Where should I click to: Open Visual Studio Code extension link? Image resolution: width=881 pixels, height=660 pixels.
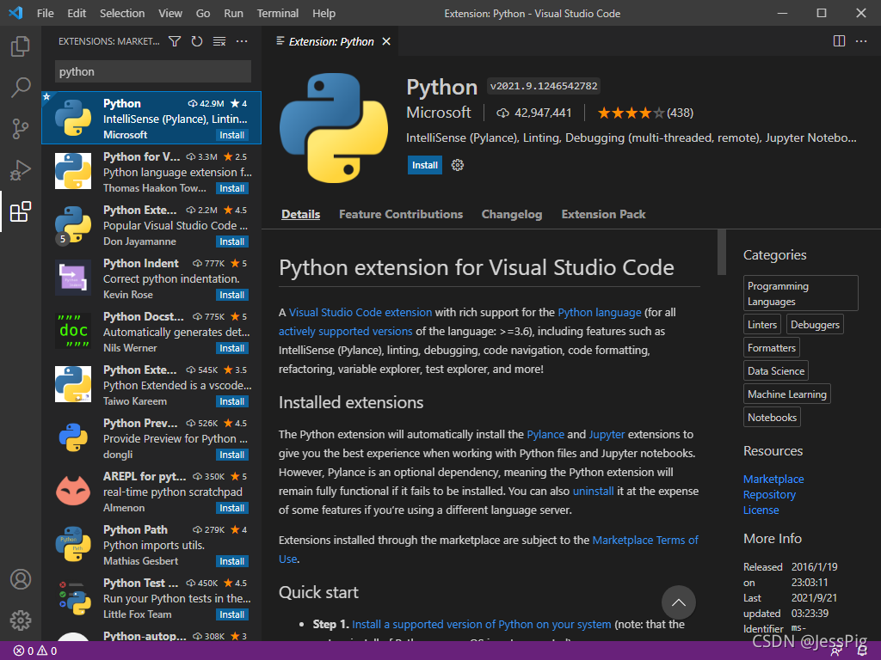click(x=360, y=313)
